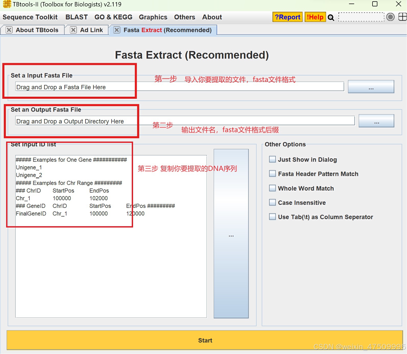Enable Just Show in Dialog
Screen dimensions: 407x354
tap(272, 159)
